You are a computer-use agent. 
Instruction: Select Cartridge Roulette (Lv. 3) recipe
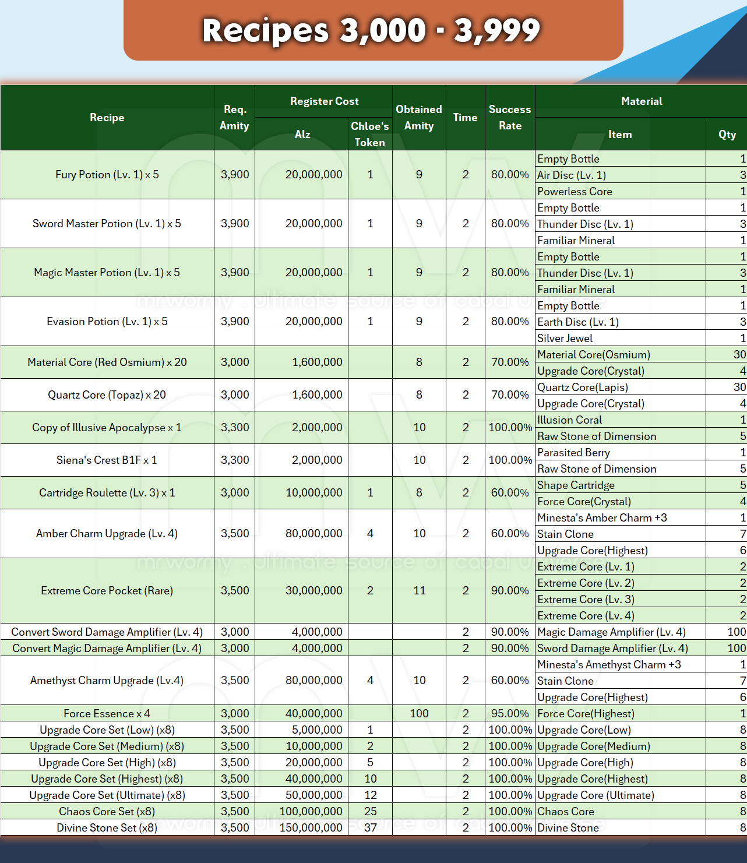(107, 493)
